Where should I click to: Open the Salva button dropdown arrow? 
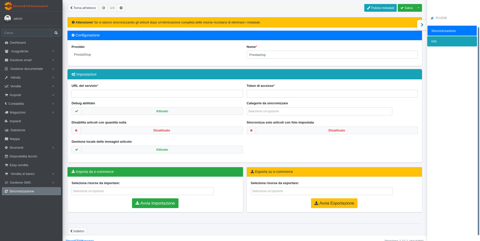pos(418,8)
